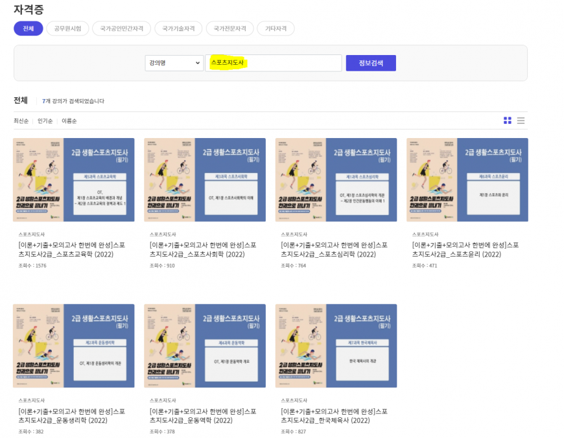Open the 한국체육사 (2022) course title link

point(334,416)
